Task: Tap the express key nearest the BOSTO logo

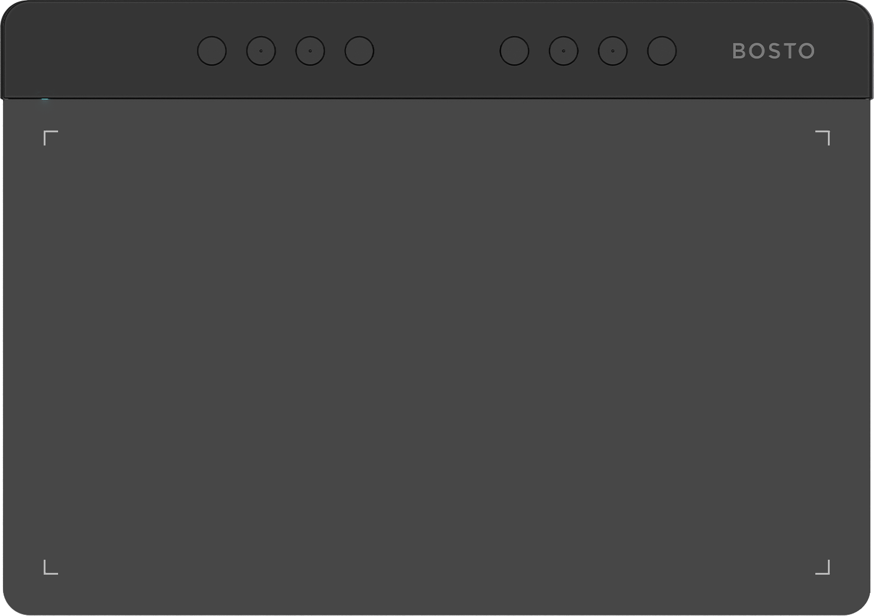Action: click(661, 51)
